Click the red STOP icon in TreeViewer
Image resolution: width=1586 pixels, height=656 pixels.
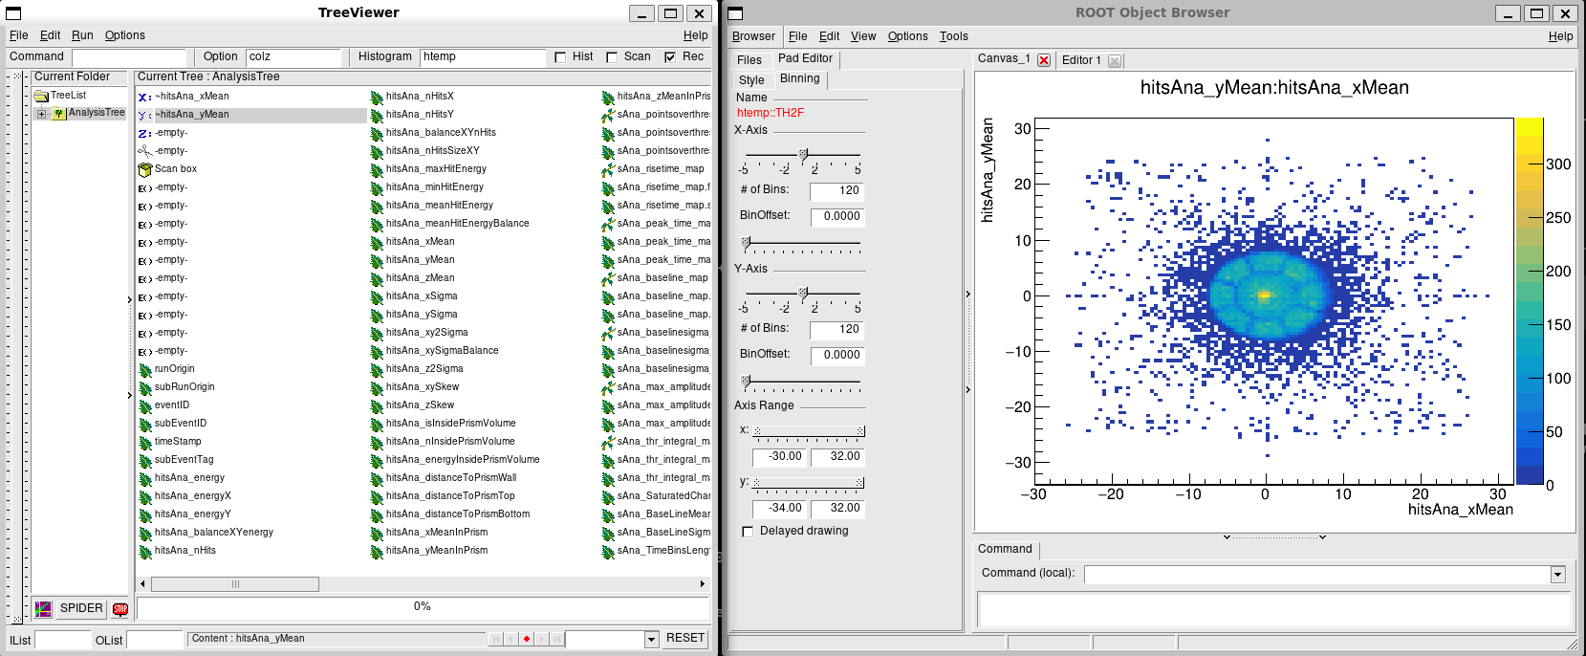[120, 609]
